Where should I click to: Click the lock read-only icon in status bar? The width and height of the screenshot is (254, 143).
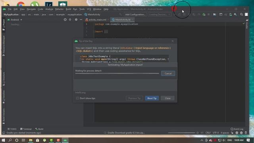pos(232,133)
